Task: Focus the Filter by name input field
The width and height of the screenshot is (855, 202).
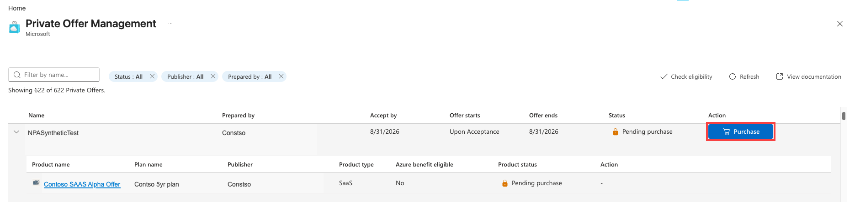Action: (54, 75)
